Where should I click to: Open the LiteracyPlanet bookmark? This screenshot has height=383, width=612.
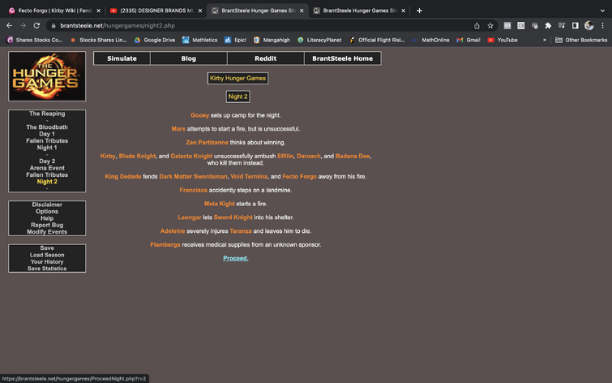[x=319, y=40]
